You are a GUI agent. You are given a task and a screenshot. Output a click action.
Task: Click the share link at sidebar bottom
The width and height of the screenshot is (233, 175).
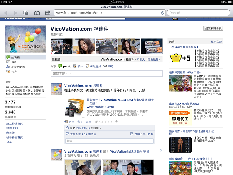pyautogui.click(x=9, y=142)
